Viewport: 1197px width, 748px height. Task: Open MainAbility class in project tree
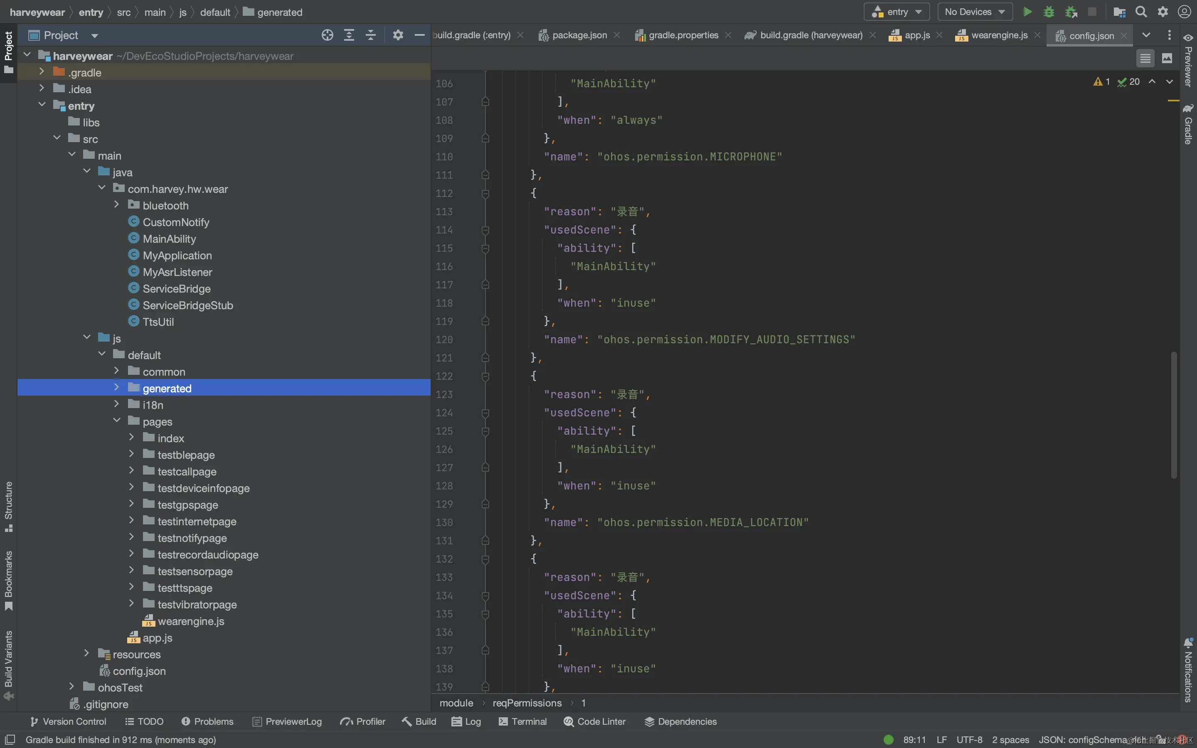click(x=169, y=239)
